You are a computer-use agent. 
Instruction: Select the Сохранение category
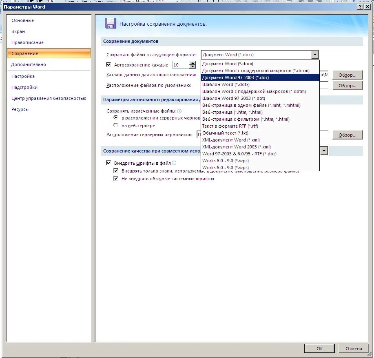(x=49, y=53)
